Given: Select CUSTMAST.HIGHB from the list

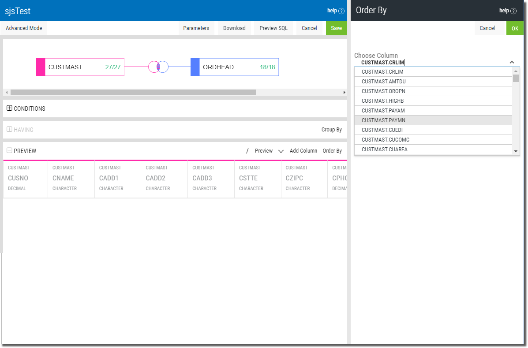Looking at the screenshot, I should point(433,101).
